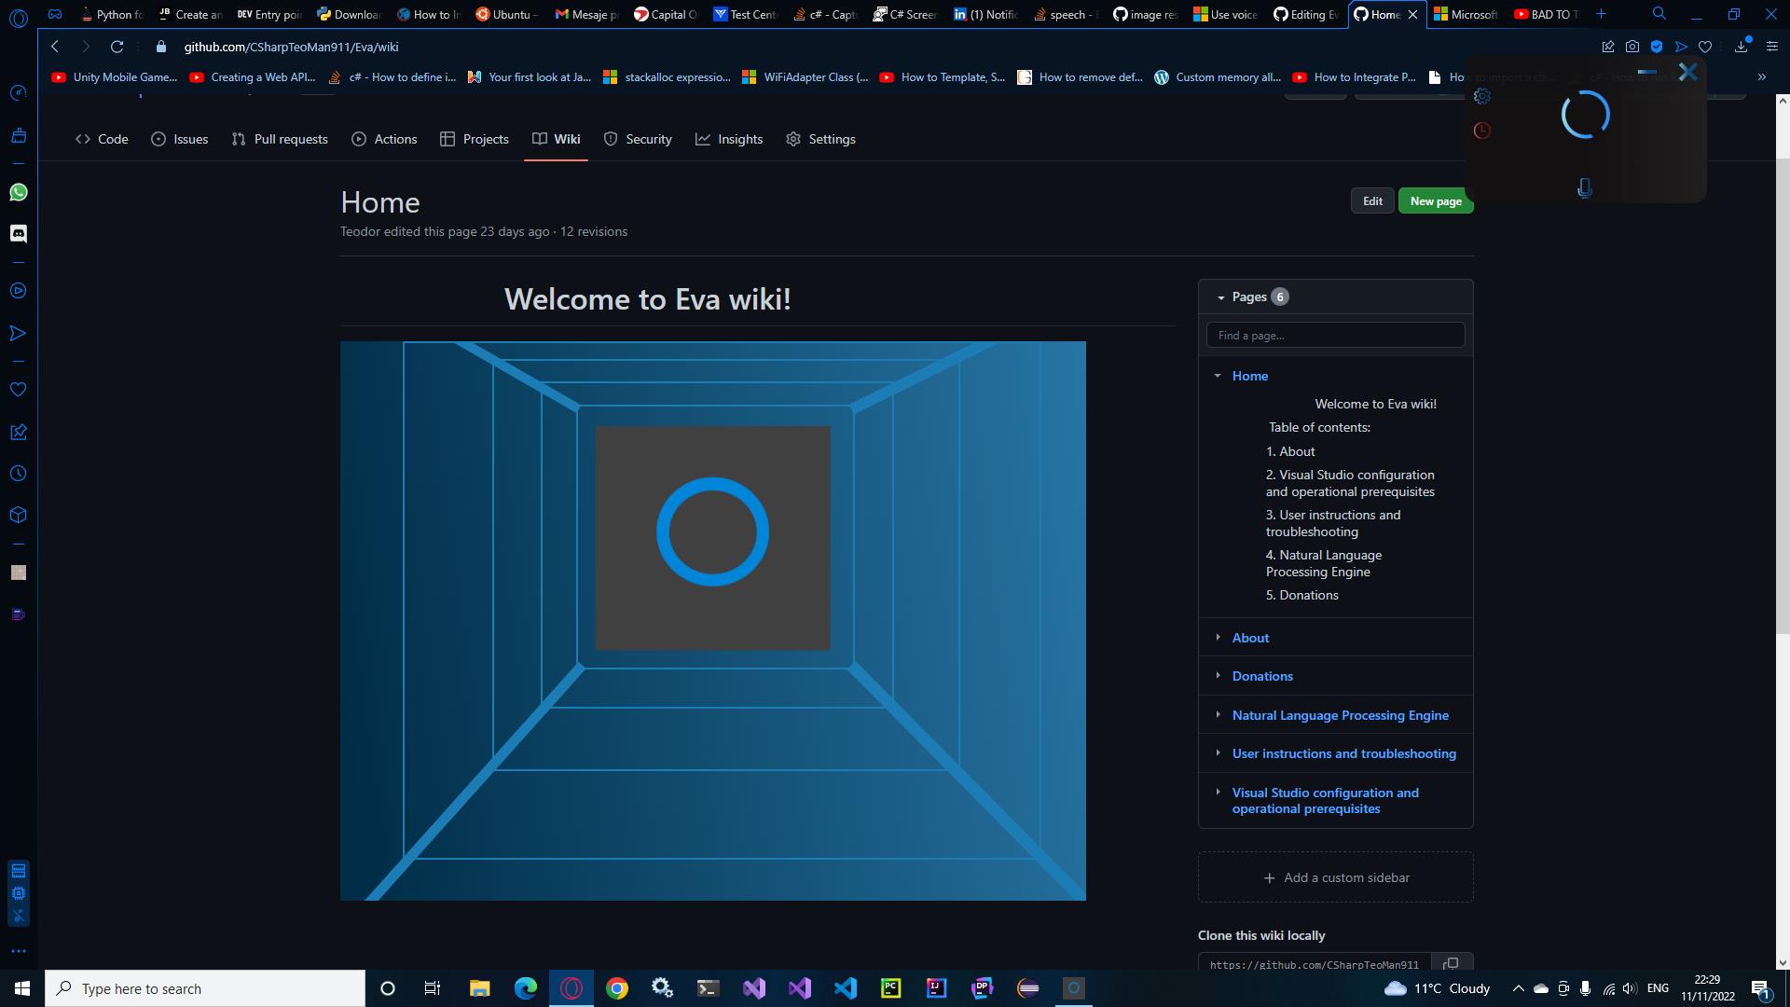Open settings gear in the overlay panel
The image size is (1790, 1007).
[x=1482, y=96]
